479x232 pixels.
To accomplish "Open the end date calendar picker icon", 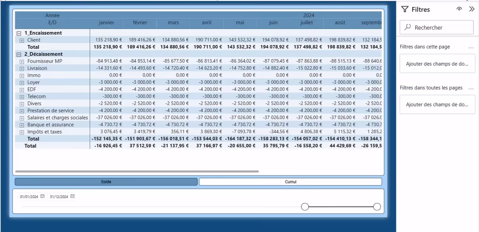I will 72,196.
